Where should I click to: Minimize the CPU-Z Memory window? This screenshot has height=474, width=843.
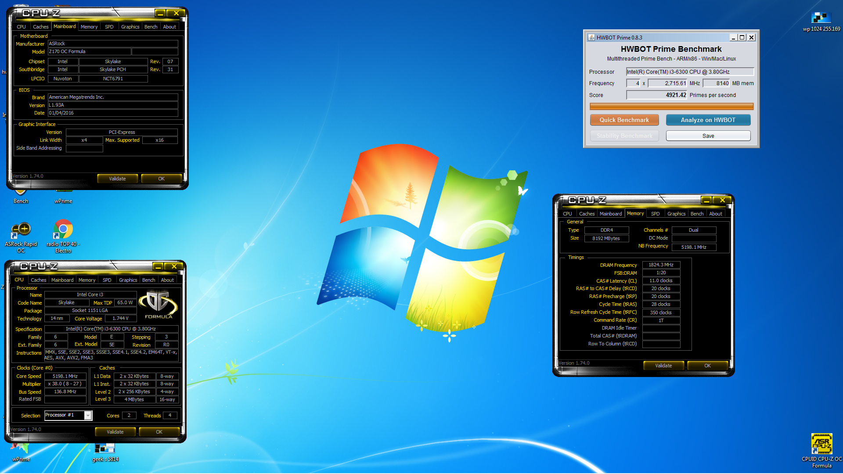[706, 200]
